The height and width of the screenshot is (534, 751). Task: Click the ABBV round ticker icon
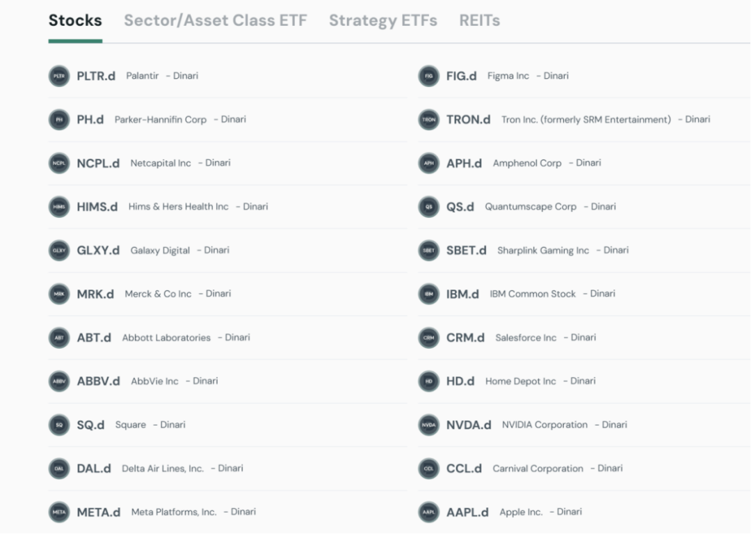point(59,382)
